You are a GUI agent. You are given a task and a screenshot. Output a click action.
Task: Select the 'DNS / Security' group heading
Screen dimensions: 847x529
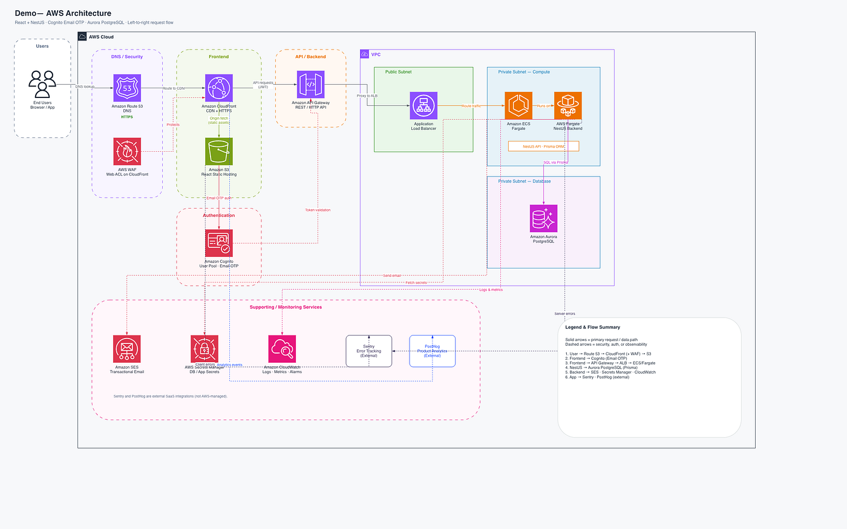[x=127, y=57]
